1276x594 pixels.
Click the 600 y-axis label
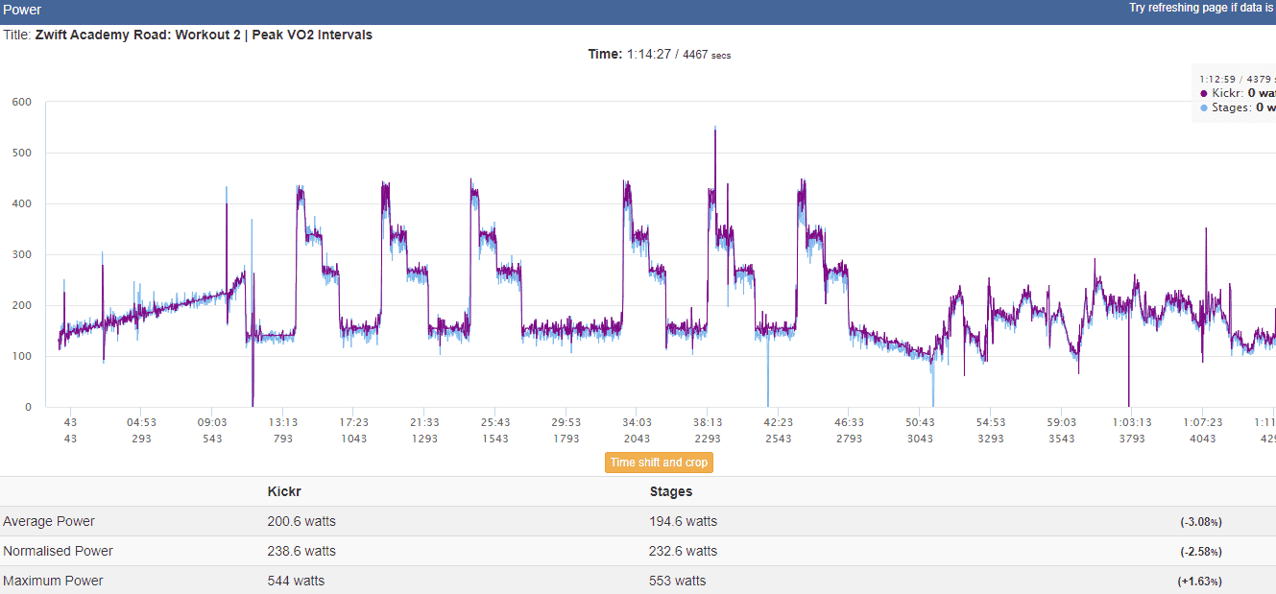tap(21, 102)
